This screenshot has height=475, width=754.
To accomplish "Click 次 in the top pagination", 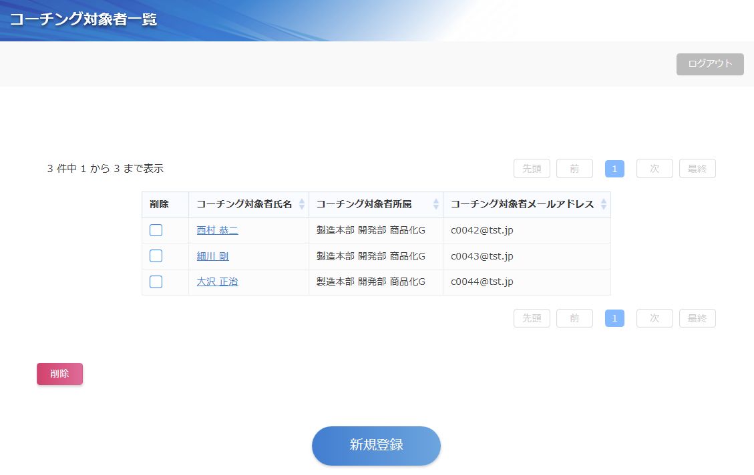I will tap(654, 169).
